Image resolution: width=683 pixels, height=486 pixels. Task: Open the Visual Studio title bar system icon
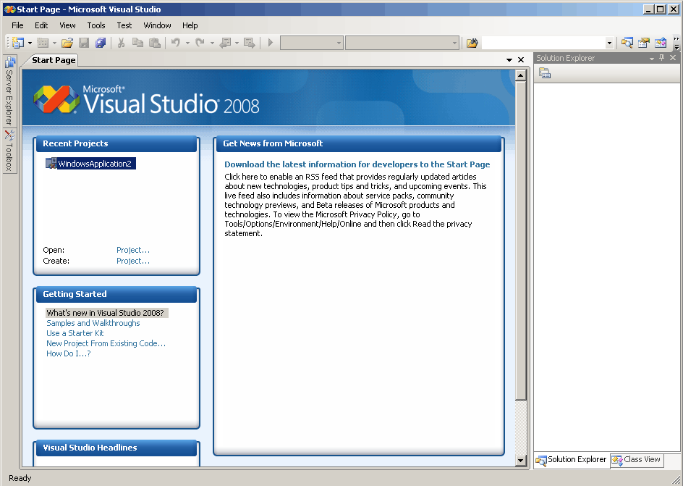(9, 9)
